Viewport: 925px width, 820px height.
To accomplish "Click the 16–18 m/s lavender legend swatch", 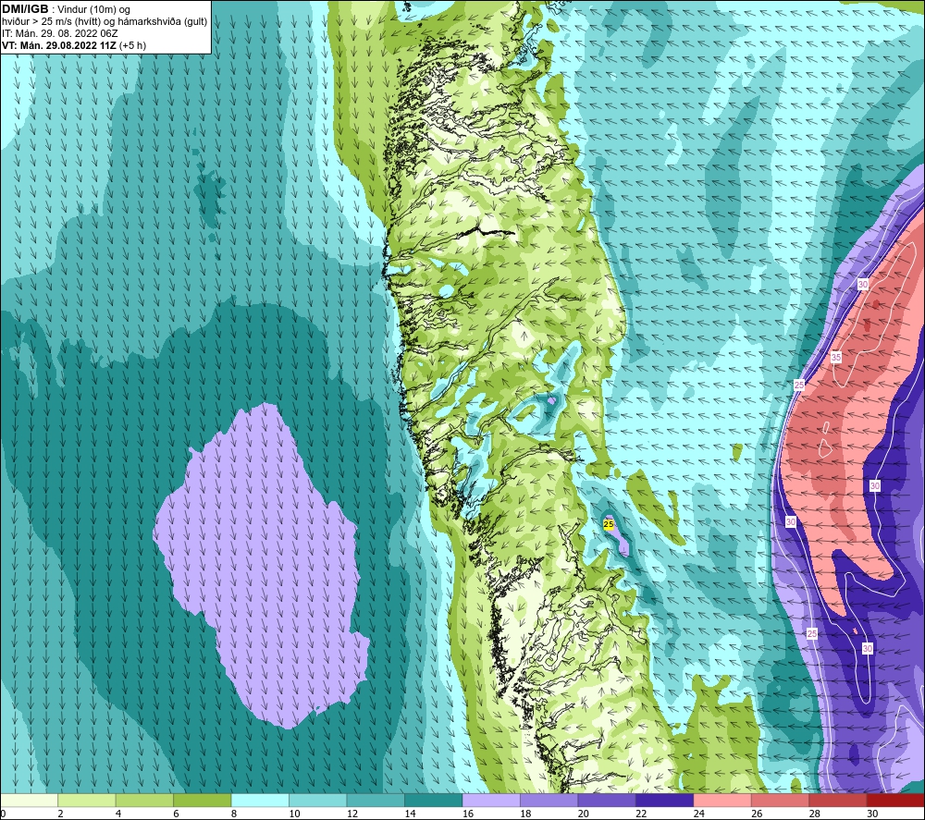I will [x=491, y=800].
